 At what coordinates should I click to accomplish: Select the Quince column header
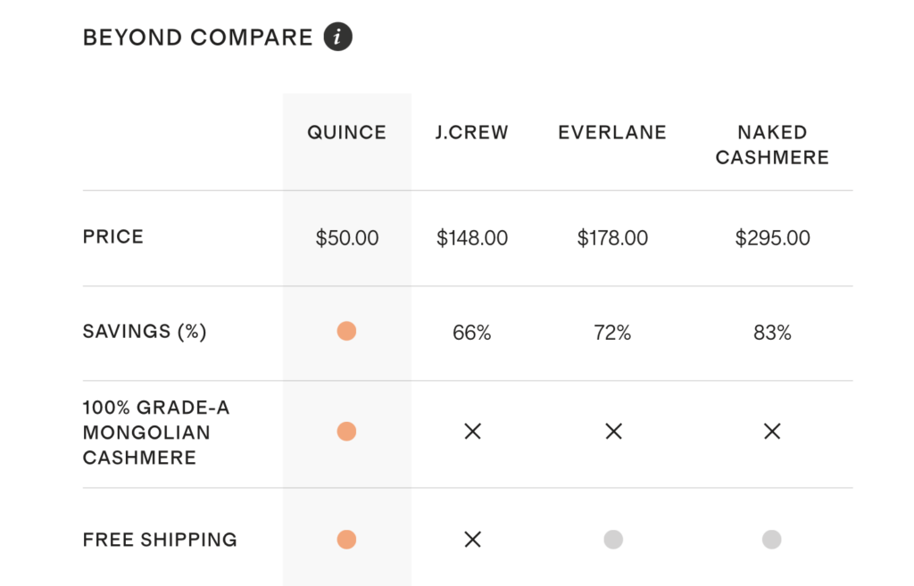tap(346, 133)
